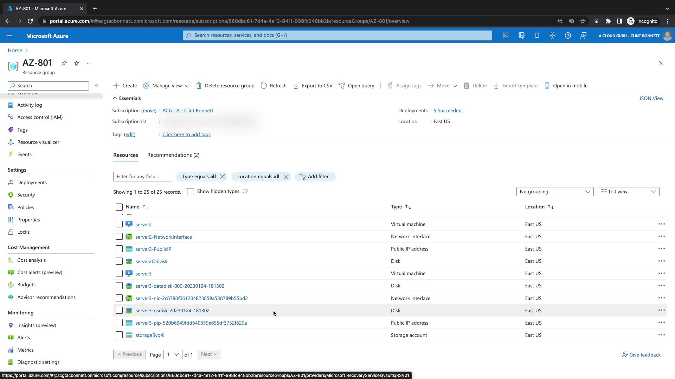
Task: Click Refresh in the command bar
Action: click(x=274, y=86)
